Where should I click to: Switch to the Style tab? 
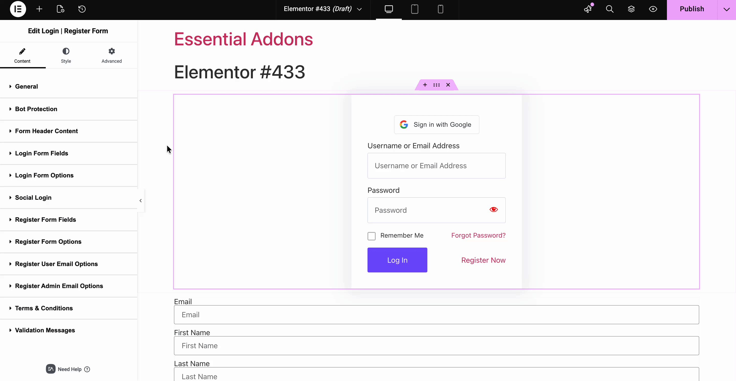coord(66,55)
